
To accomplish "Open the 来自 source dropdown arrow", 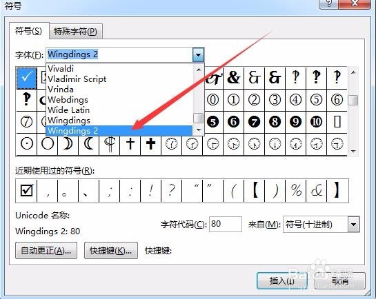I will coord(353,225).
